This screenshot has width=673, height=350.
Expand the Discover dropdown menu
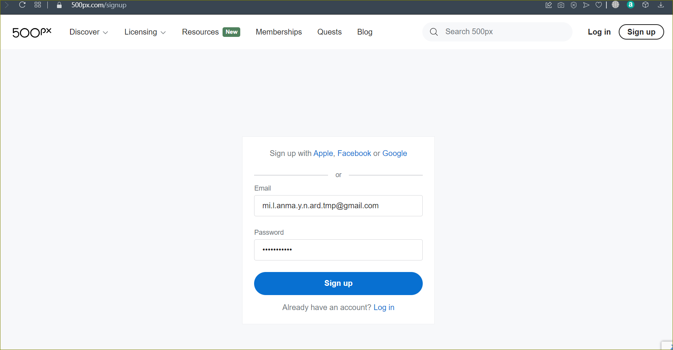89,32
